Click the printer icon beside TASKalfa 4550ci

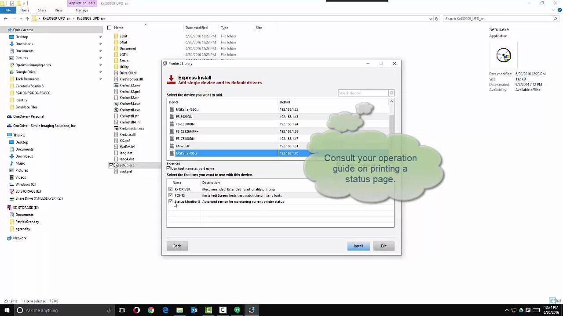172,109
